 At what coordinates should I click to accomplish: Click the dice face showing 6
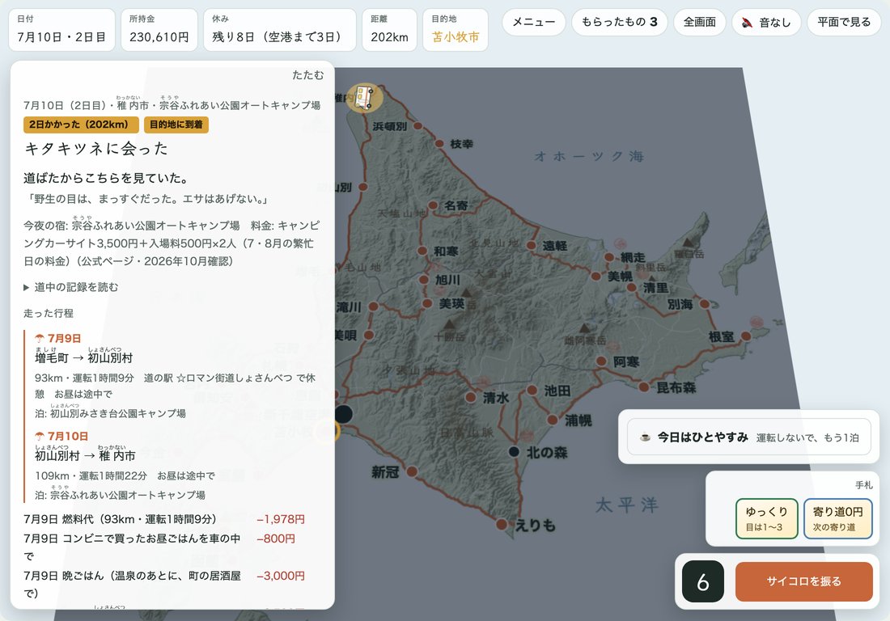702,581
